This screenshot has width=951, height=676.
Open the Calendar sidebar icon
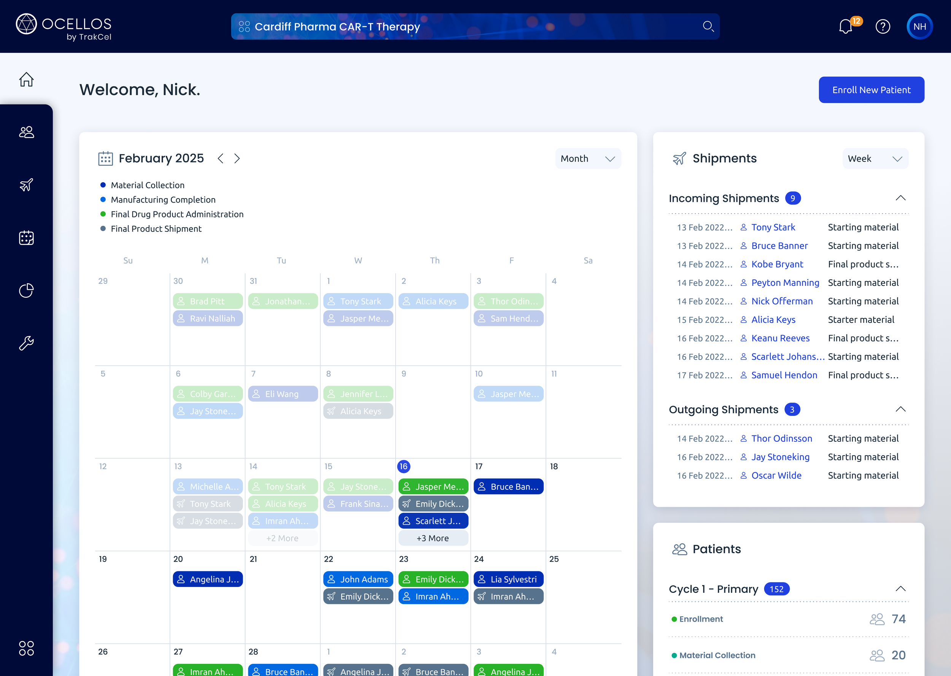26,238
